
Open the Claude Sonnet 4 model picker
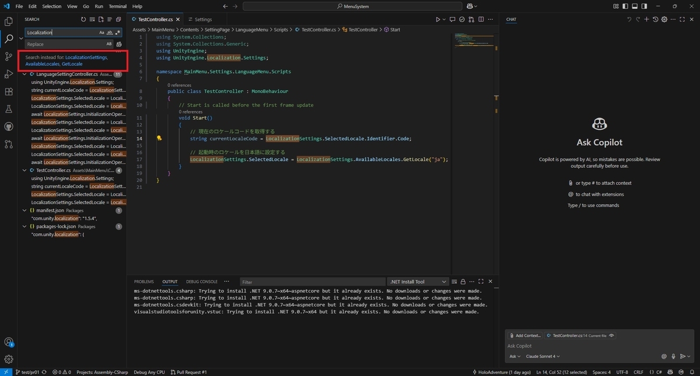pyautogui.click(x=542, y=356)
